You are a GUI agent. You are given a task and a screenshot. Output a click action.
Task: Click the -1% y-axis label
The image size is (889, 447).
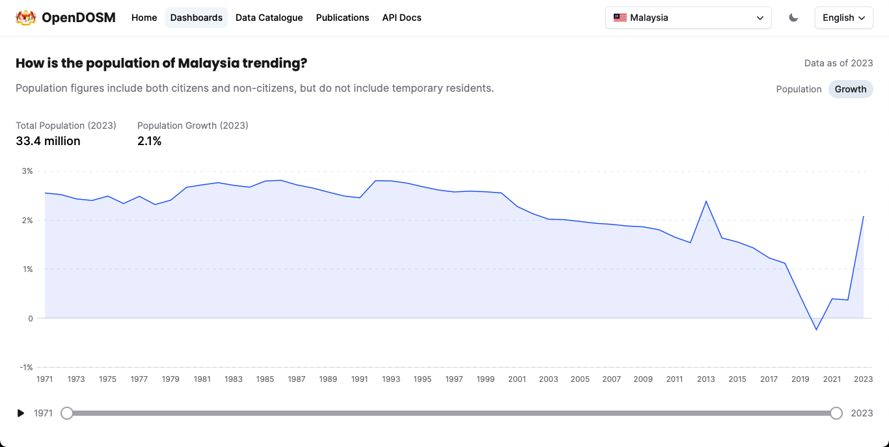click(x=25, y=368)
